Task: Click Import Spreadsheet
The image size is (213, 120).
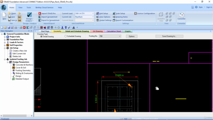Action: [x=48, y=17]
